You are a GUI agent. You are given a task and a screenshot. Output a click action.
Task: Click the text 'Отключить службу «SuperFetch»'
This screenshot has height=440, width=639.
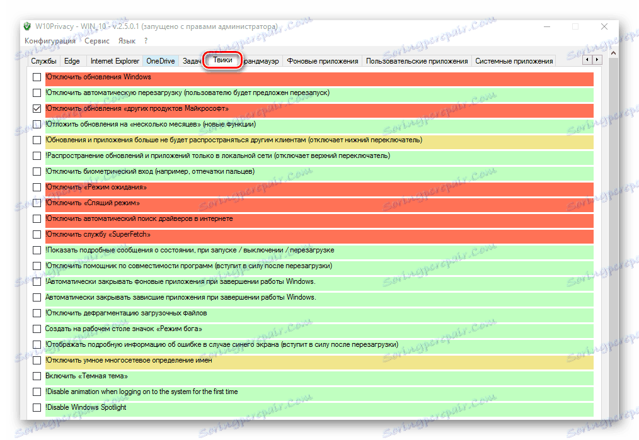click(98, 234)
